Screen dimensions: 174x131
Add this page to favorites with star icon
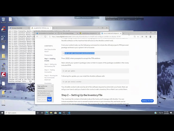138,37
